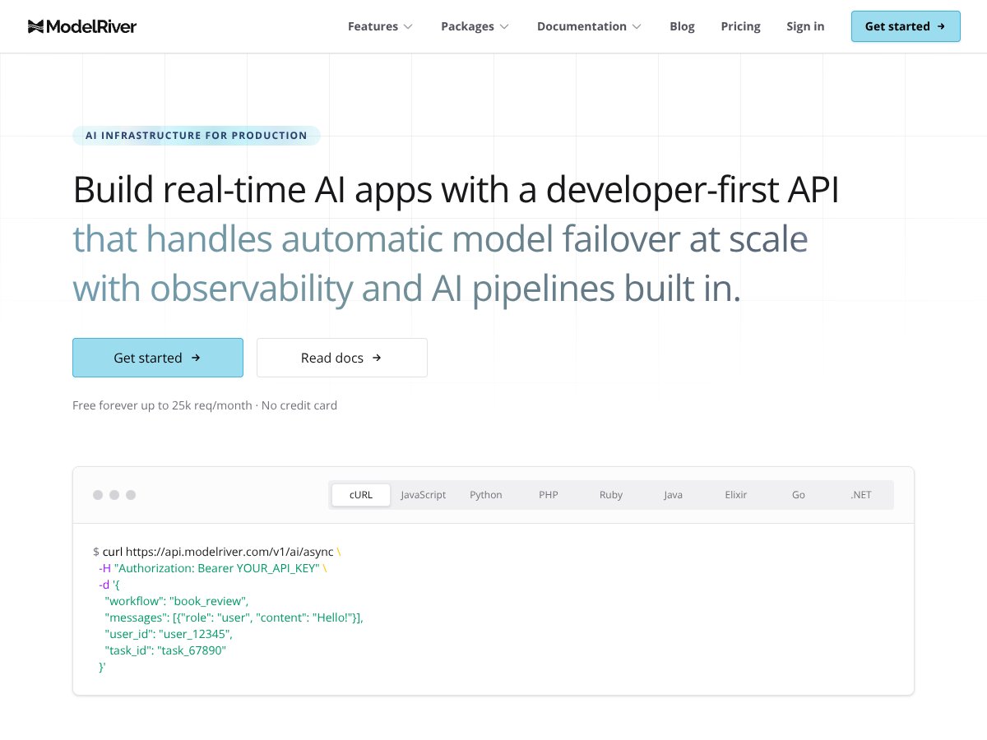The width and height of the screenshot is (987, 740).
Task: Expand the Features dropdown
Action: (x=380, y=25)
